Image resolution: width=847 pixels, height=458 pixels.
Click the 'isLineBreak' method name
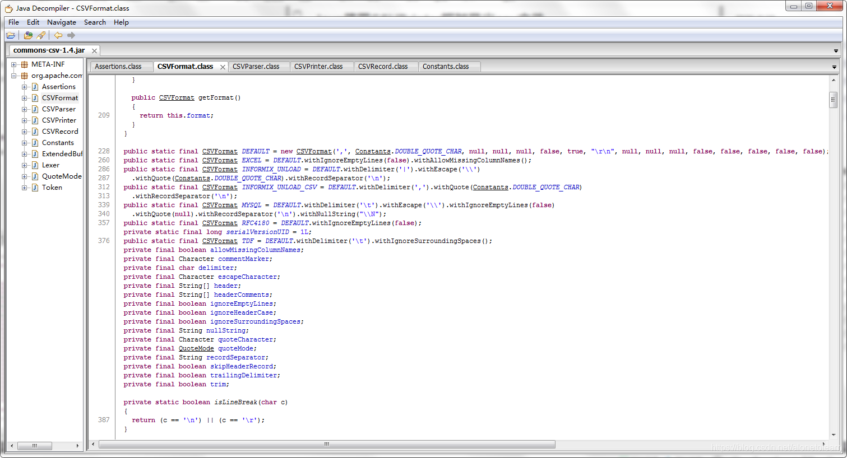[x=236, y=402]
